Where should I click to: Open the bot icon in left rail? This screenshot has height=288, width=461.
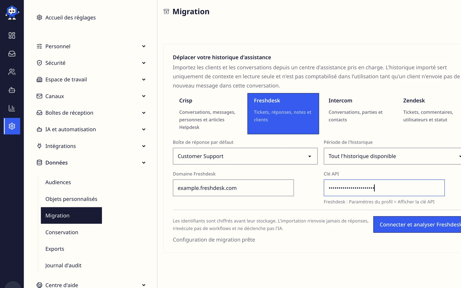[12, 90]
